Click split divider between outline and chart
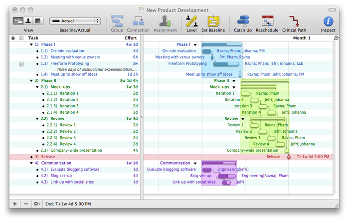The width and height of the screenshot is (349, 221). 142,117
